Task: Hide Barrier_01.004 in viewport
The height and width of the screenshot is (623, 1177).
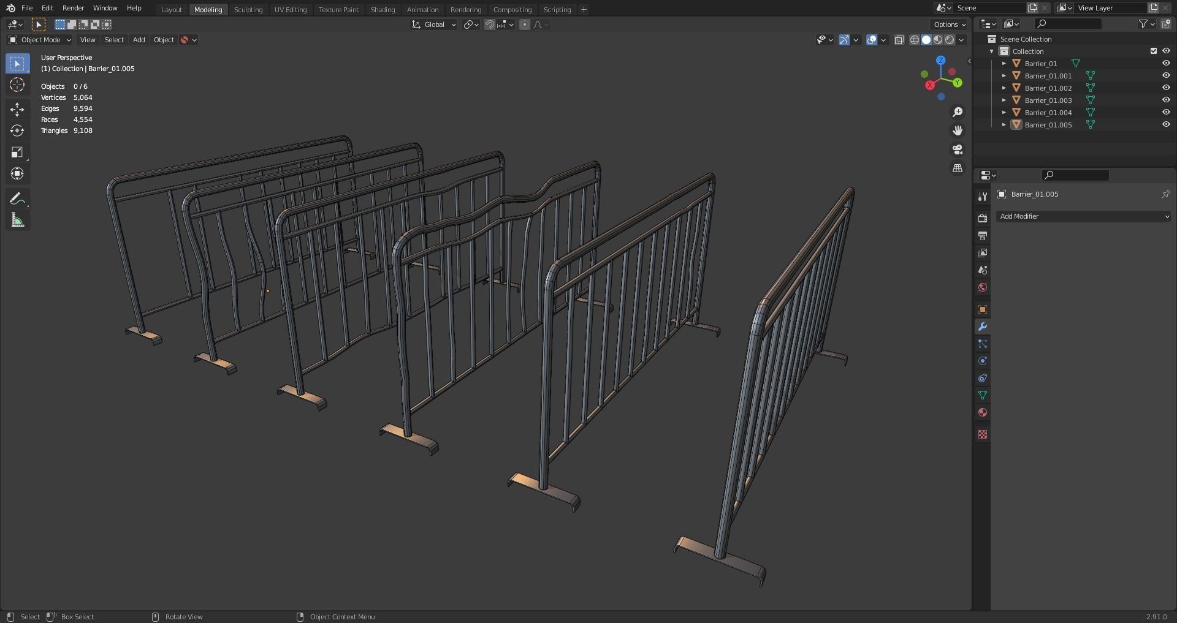Action: coord(1166,112)
